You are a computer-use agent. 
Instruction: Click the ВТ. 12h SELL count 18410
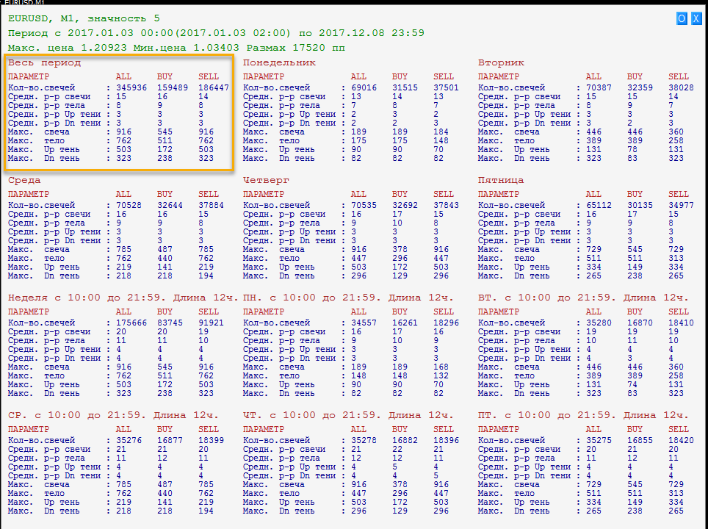681,323
